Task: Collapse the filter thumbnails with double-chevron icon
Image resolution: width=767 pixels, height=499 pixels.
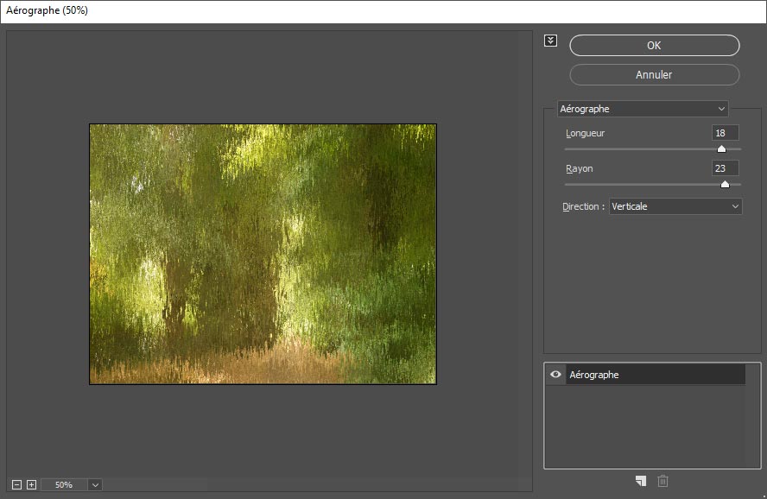Action: pos(551,41)
